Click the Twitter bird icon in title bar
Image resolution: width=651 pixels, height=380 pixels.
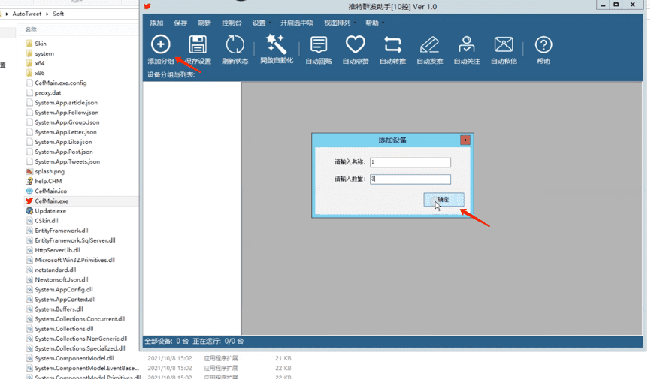147,6
